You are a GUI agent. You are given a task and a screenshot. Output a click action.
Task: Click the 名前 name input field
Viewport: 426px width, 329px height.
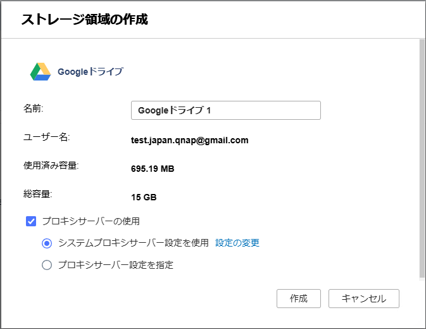click(225, 110)
